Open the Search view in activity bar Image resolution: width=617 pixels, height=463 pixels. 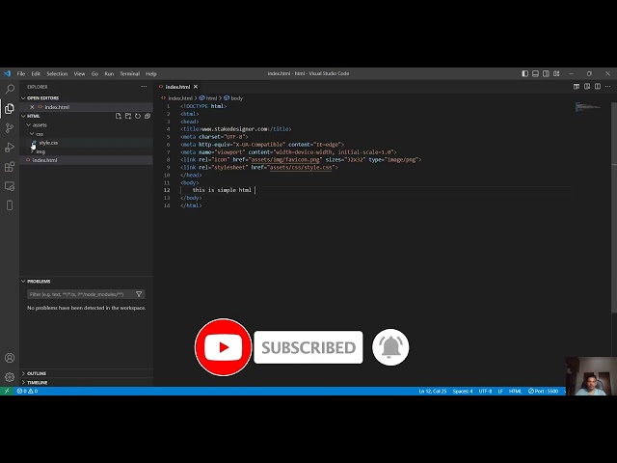click(x=10, y=89)
